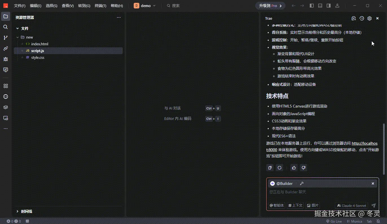387x224 pixels.
Task: Click the send message arrow
Action: [374, 206]
